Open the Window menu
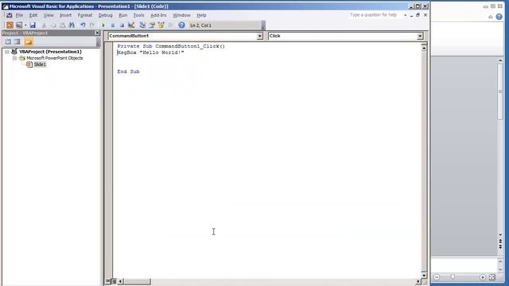 pyautogui.click(x=181, y=15)
